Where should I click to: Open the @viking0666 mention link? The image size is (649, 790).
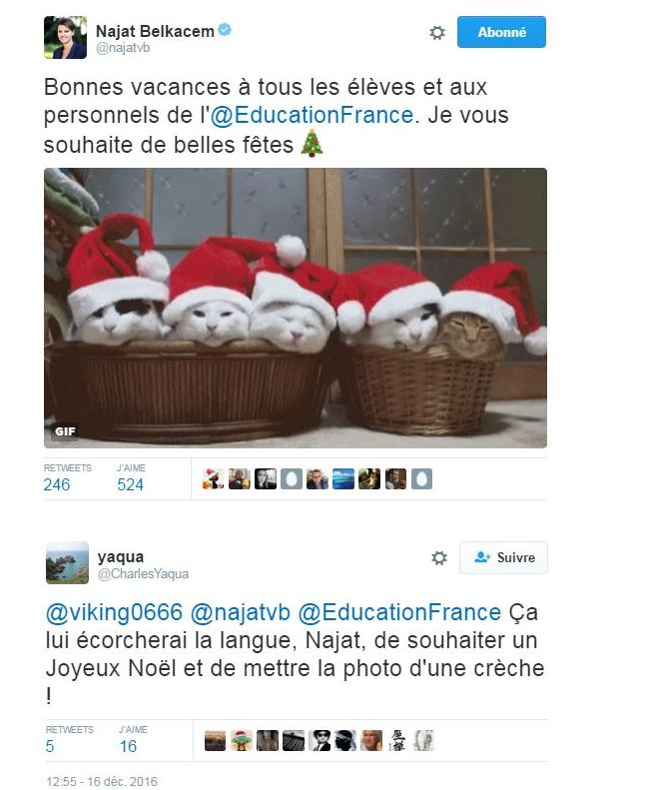click(114, 612)
